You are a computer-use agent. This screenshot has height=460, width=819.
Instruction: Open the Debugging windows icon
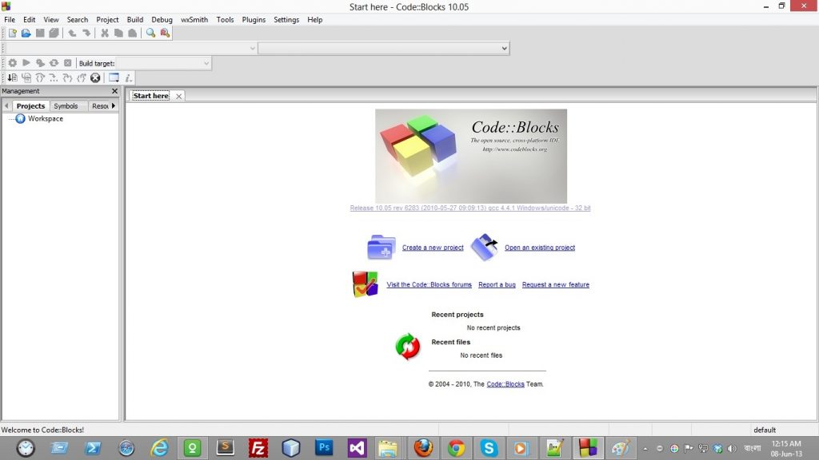click(x=114, y=77)
